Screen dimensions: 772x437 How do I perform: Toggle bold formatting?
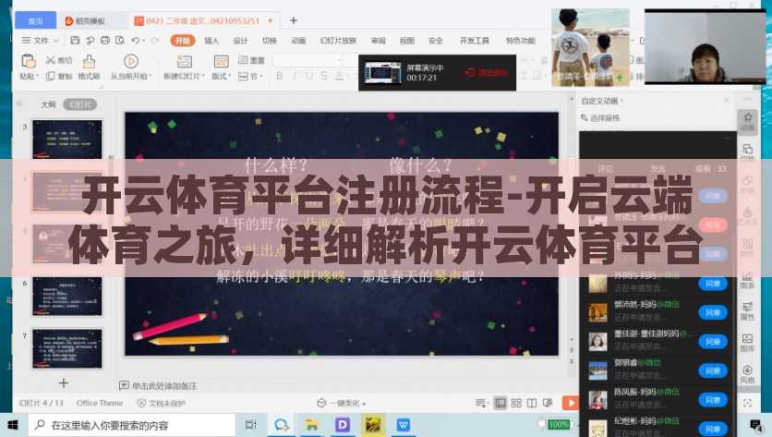280,76
